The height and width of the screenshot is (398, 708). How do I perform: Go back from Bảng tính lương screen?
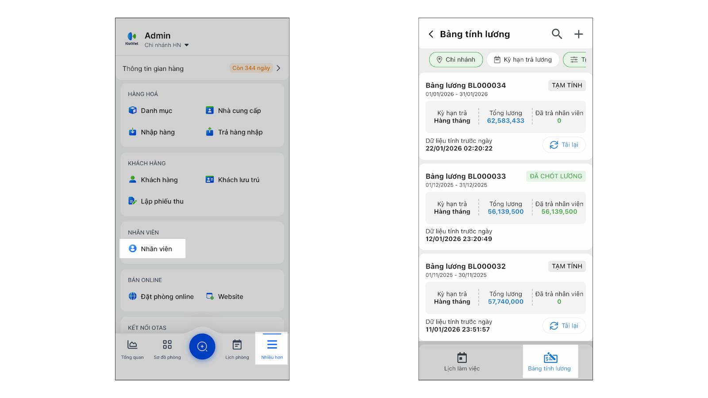tap(431, 34)
